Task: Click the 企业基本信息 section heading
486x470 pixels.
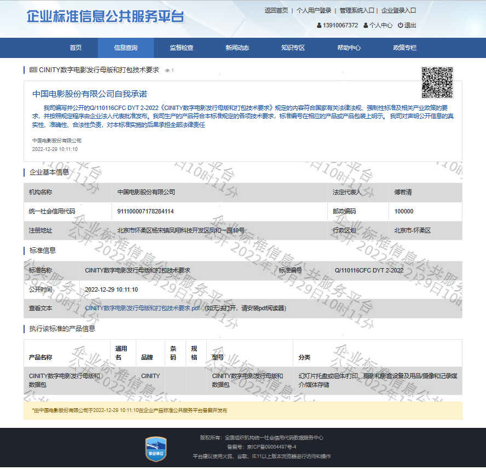Action: tap(49, 172)
